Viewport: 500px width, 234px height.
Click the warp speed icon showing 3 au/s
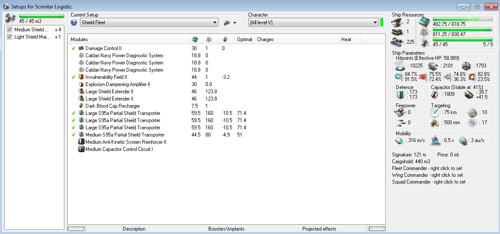[x=463, y=140]
